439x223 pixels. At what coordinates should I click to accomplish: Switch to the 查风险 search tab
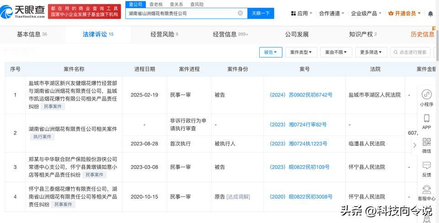[x=197, y=4]
